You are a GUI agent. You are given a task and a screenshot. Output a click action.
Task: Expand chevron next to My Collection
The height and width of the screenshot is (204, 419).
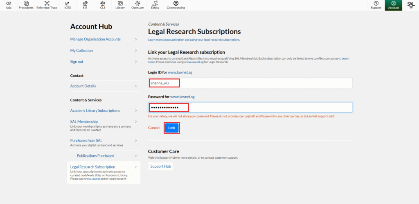coord(136,51)
